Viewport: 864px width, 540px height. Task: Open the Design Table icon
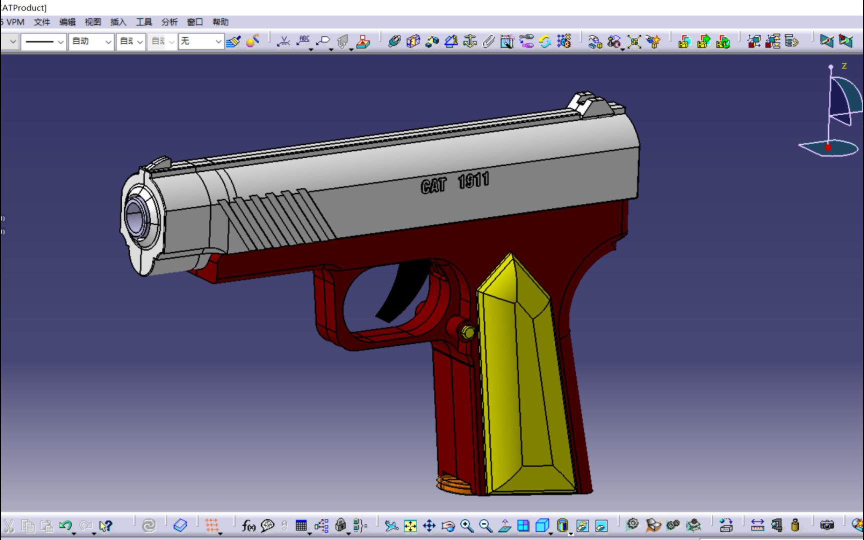(301, 525)
